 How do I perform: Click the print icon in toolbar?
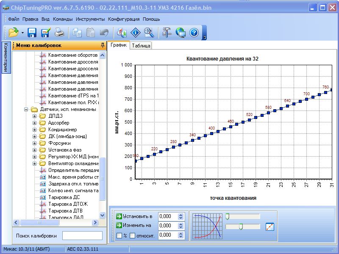[59, 32]
